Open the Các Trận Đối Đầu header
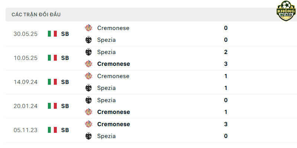 36,14
